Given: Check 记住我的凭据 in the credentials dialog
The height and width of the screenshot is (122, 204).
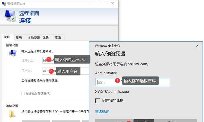Looking at the screenshot, I should coord(98,101).
